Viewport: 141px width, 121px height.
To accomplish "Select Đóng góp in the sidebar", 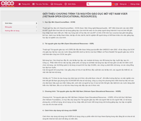I will pyautogui.click(x=20, y=27).
